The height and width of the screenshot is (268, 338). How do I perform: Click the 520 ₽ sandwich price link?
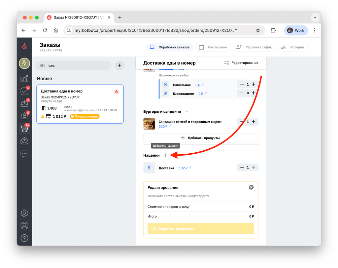click(163, 127)
